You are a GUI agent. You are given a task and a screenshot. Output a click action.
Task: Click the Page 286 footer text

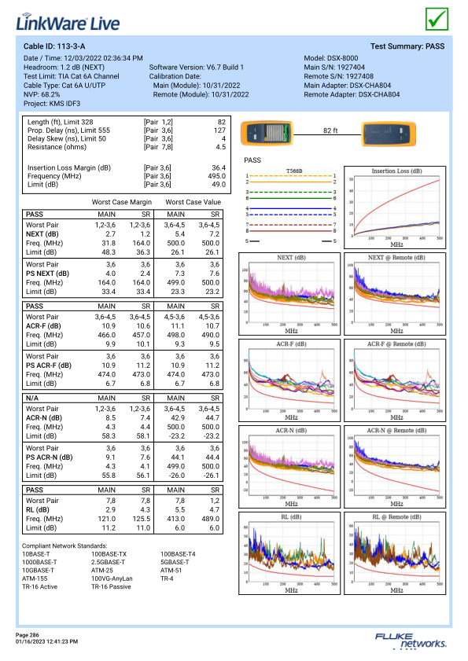27,635
